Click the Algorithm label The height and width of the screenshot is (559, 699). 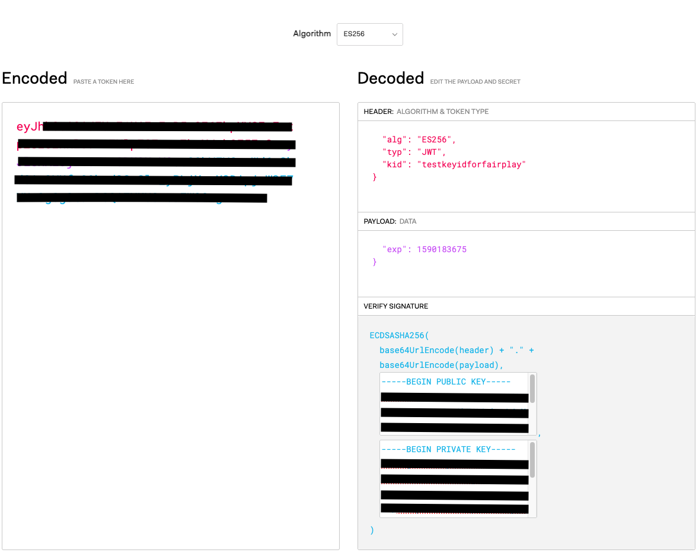[312, 33]
